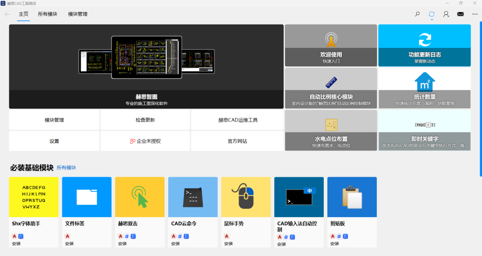This screenshot has height=256, width=482.
Task: Select the CAD云命令 terminal icon
Action: click(193, 197)
